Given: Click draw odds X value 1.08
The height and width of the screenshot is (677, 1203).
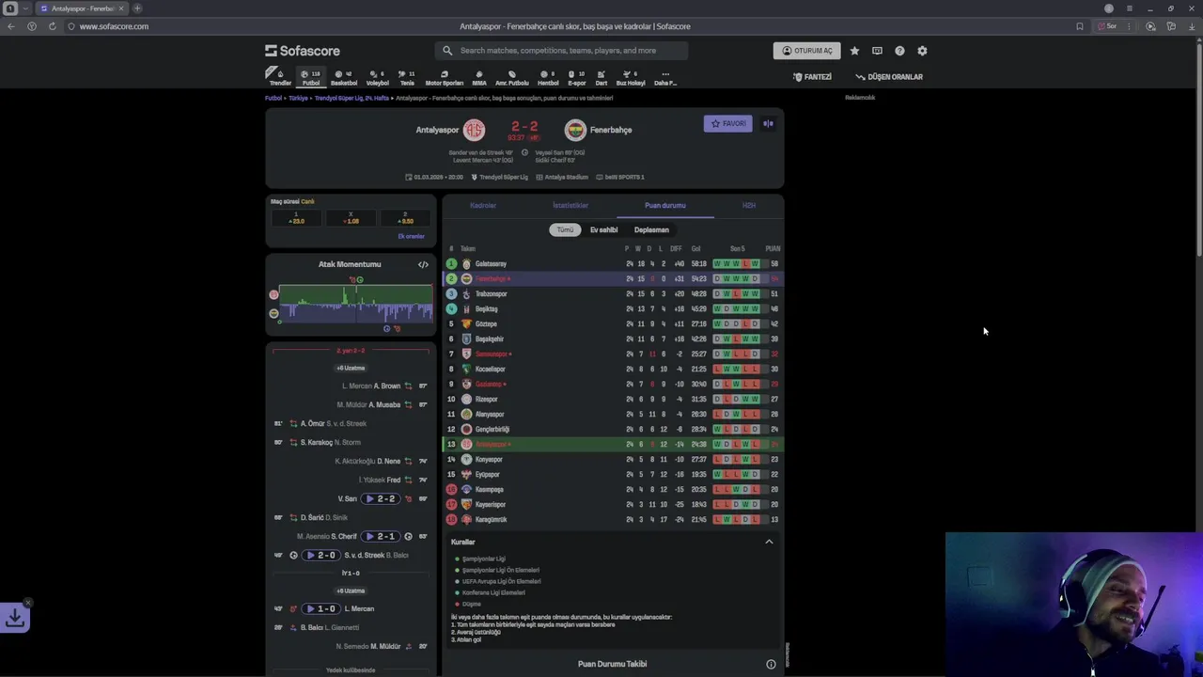Looking at the screenshot, I should click(x=351, y=218).
